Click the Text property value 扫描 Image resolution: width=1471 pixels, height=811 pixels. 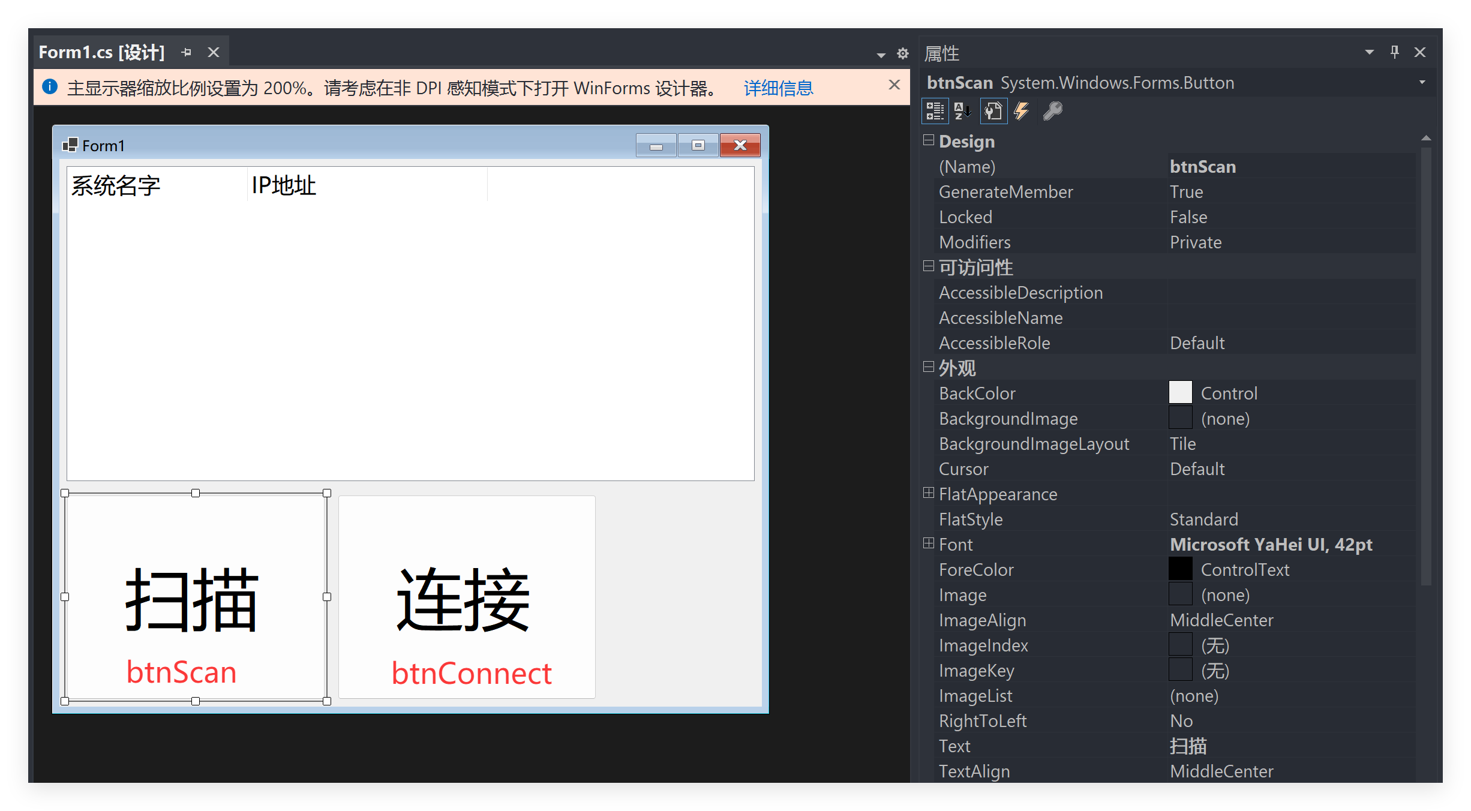pyautogui.click(x=1291, y=746)
